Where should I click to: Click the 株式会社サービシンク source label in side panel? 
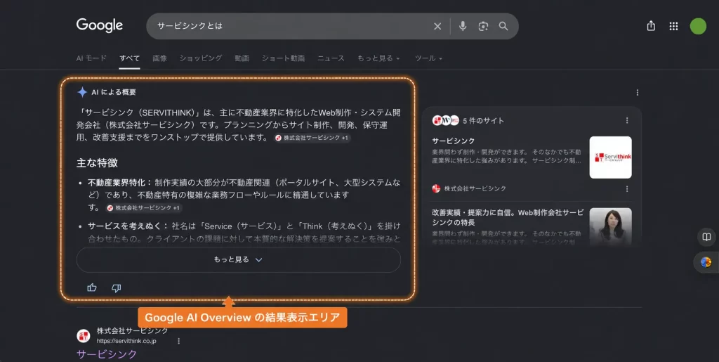(475, 188)
